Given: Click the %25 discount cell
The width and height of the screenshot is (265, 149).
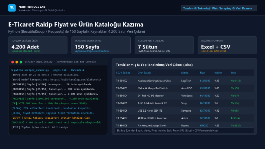Looking at the screenshot, I should coord(217,126).
